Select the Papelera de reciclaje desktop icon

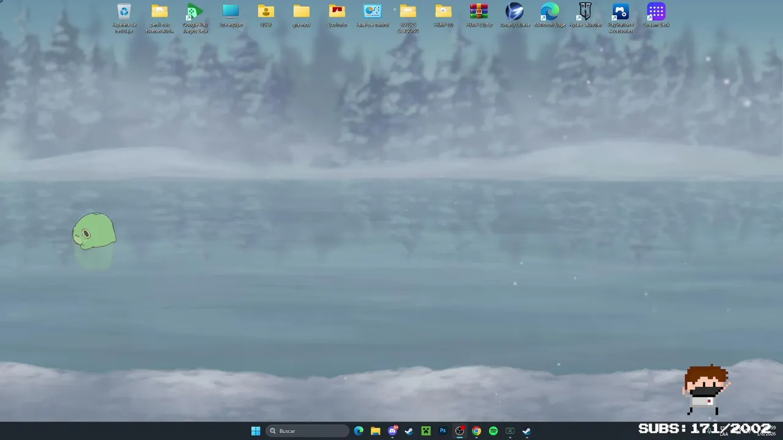pos(124,18)
